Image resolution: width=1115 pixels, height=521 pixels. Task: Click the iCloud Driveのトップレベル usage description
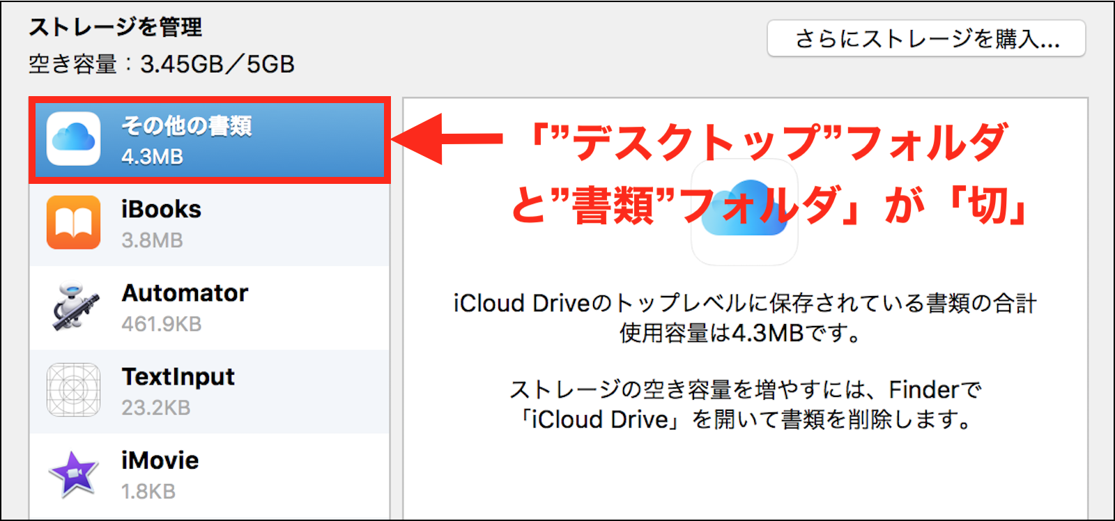[x=744, y=318]
